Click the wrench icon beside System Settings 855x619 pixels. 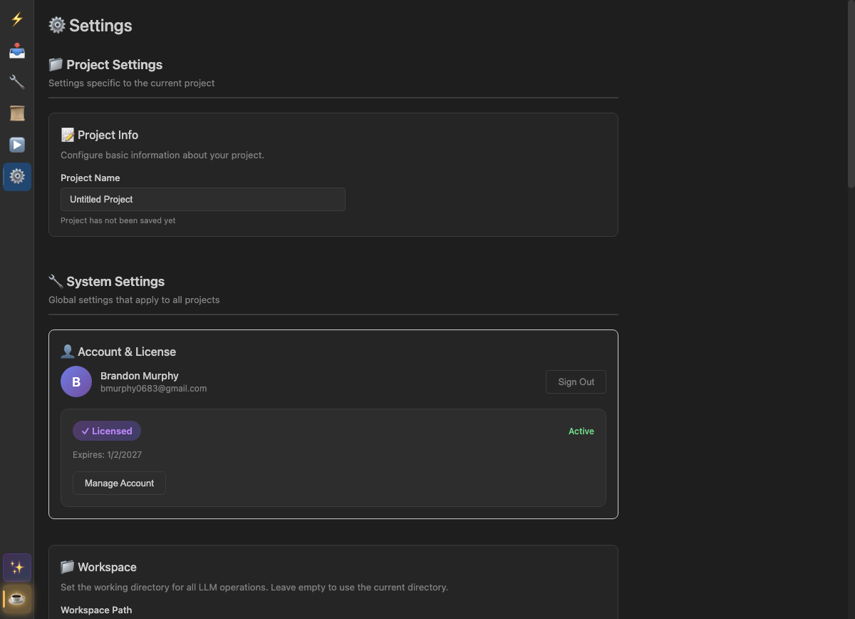pos(56,280)
